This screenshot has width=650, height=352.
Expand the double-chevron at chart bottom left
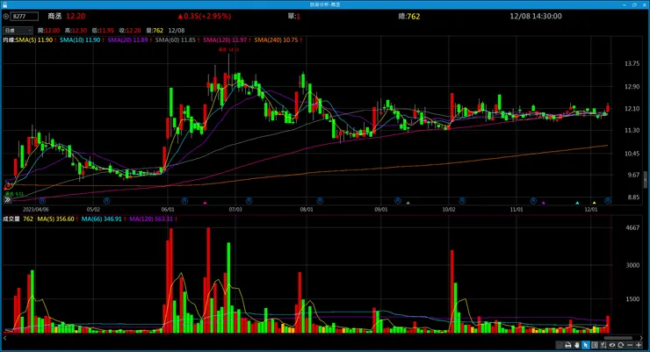[7, 200]
